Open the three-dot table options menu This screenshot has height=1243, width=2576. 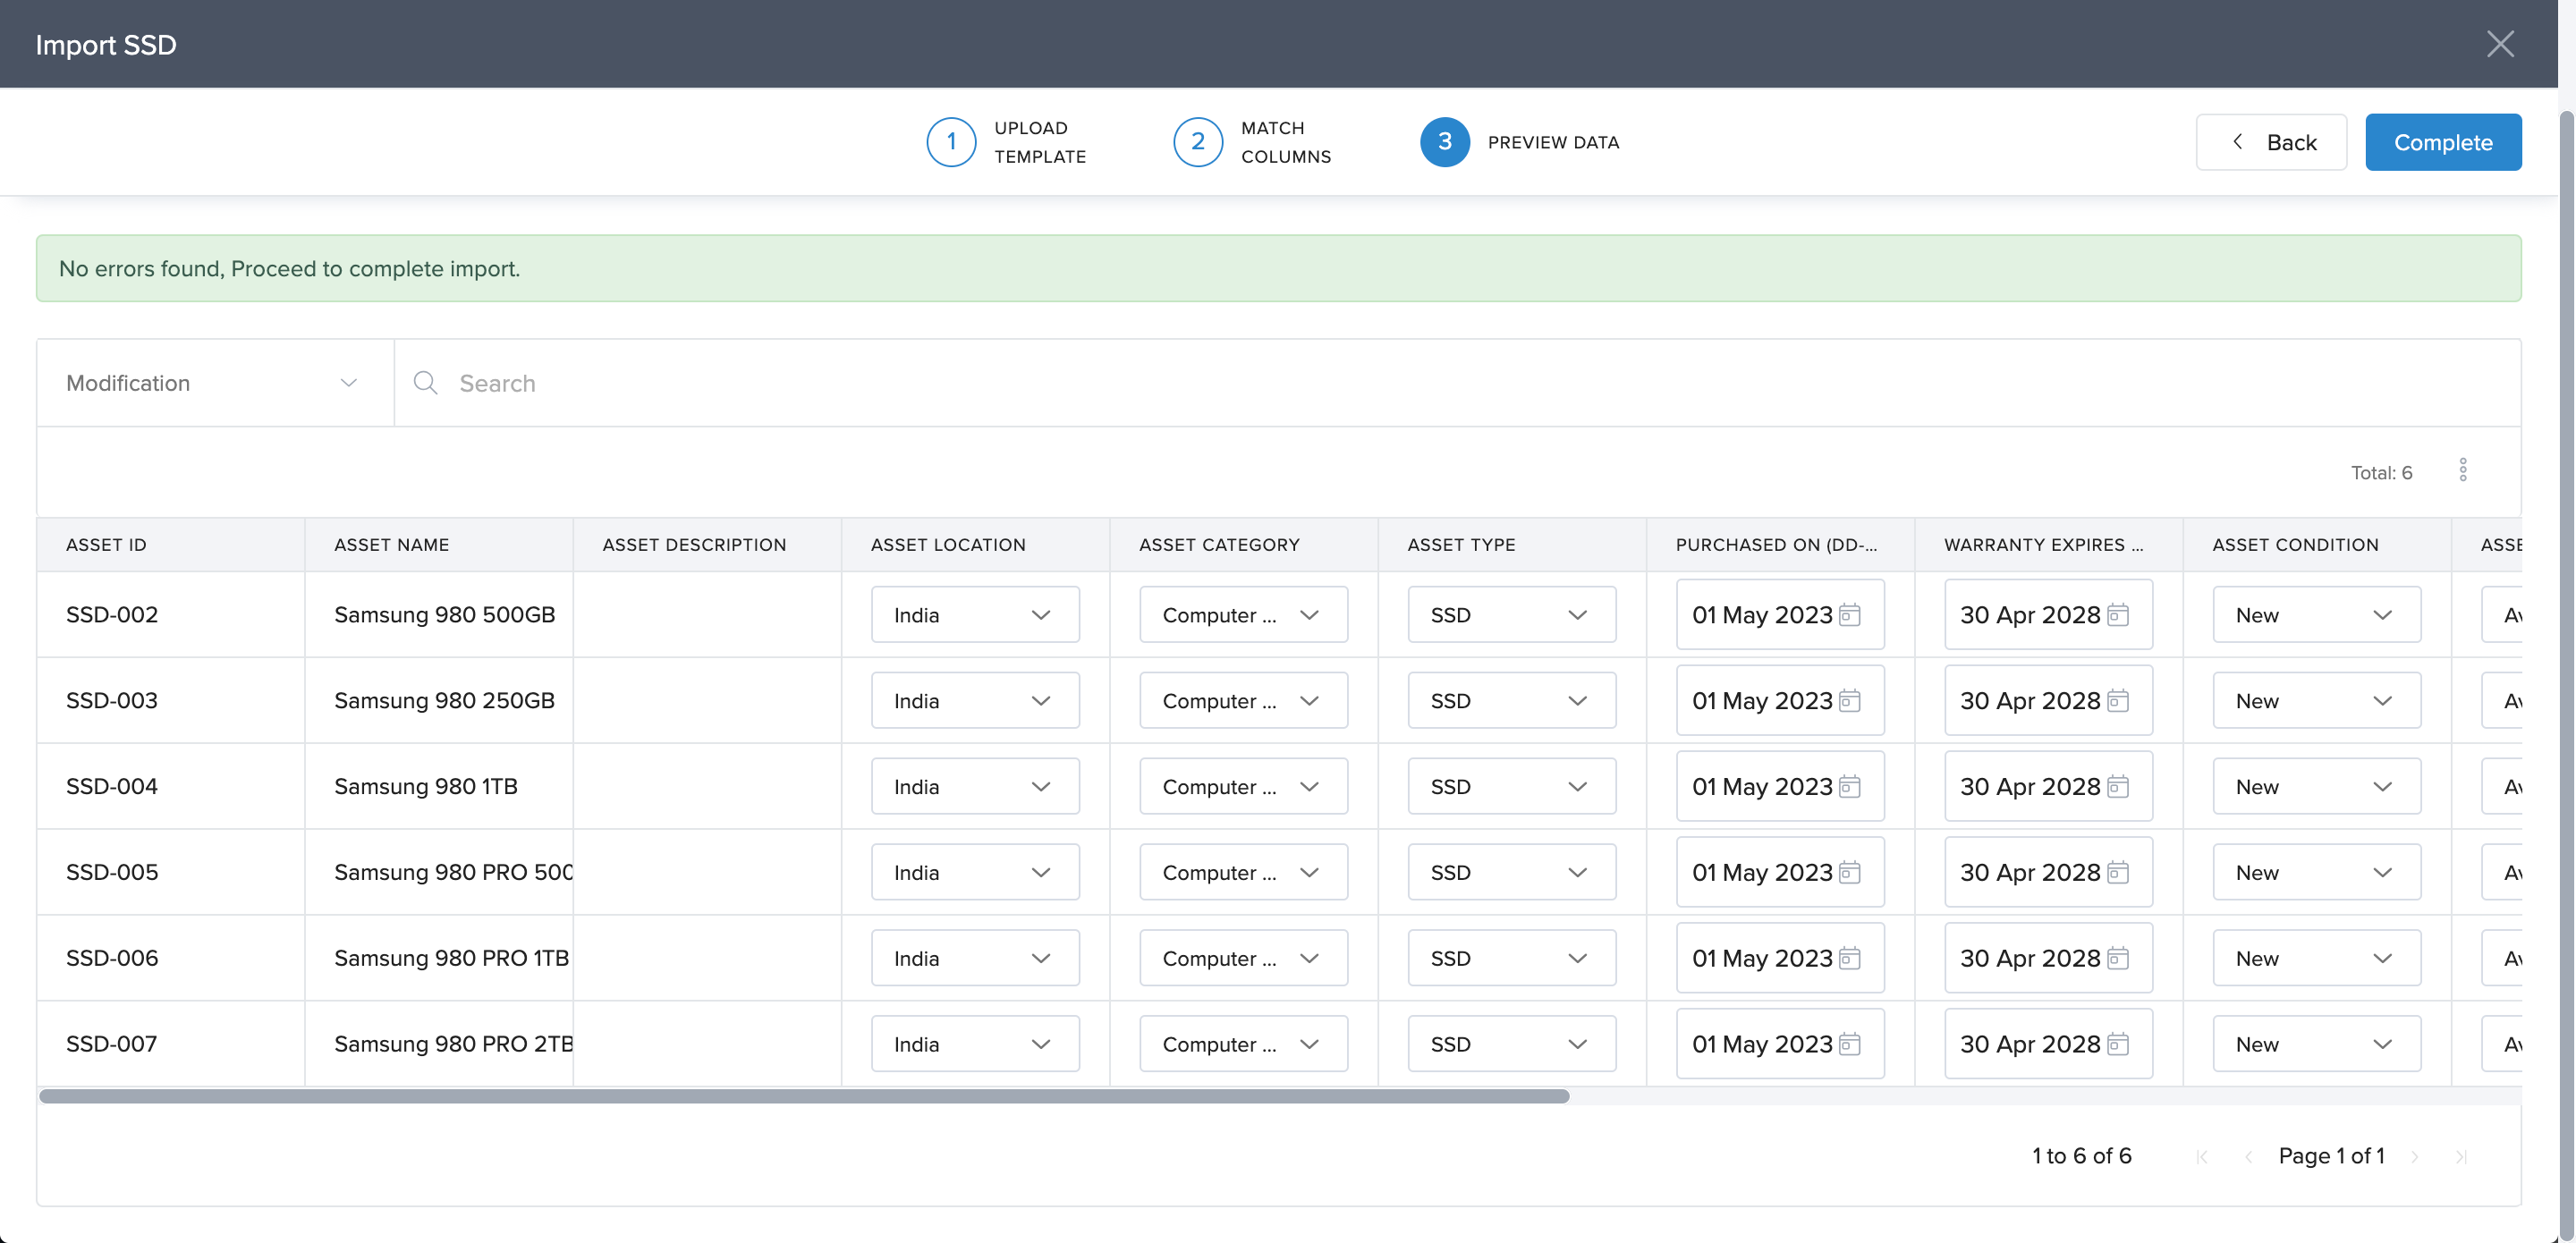point(2463,470)
